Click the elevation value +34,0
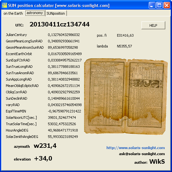Image resolution: width=172 pixels, height=172 pixels. point(43,159)
